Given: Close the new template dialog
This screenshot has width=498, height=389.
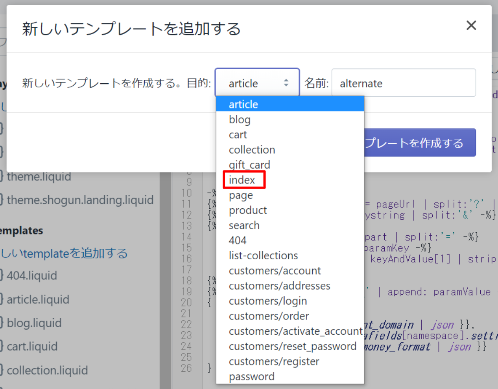Looking at the screenshot, I should click(x=471, y=26).
